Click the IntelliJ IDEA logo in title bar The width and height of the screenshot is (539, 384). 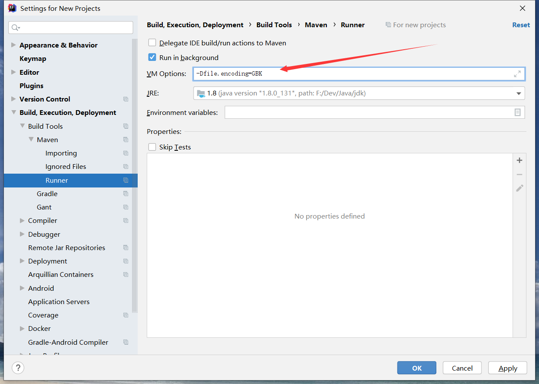pos(12,8)
